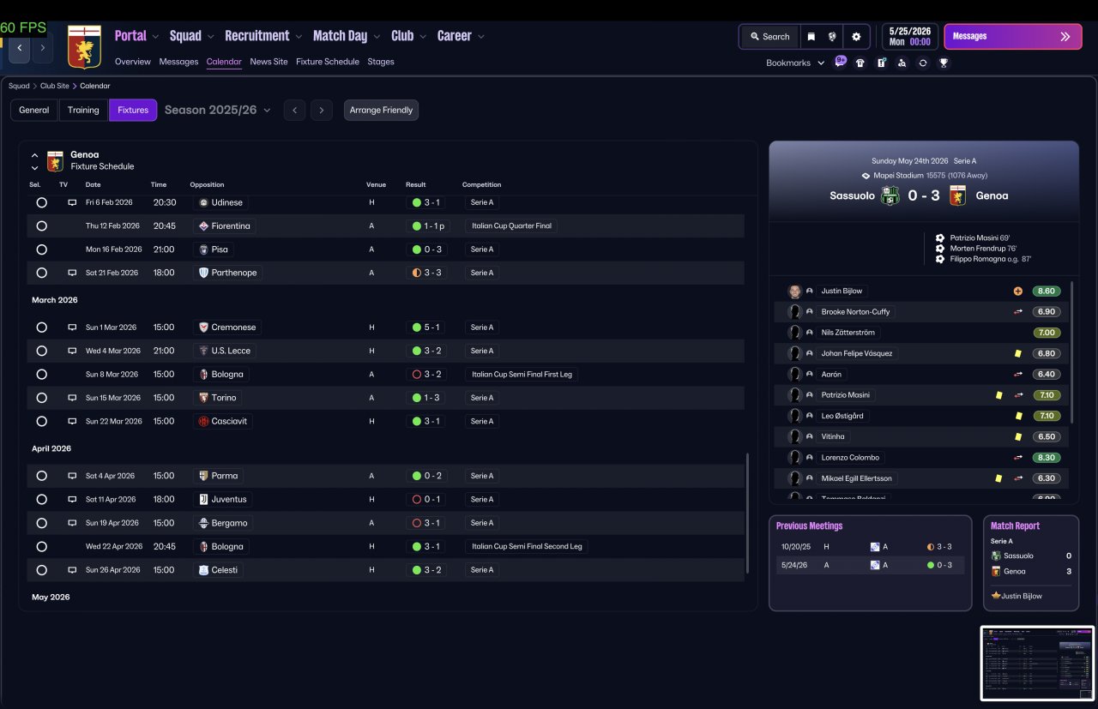Open the bookmark icon beside Search
Screen dimensions: 1098x709
tap(811, 37)
